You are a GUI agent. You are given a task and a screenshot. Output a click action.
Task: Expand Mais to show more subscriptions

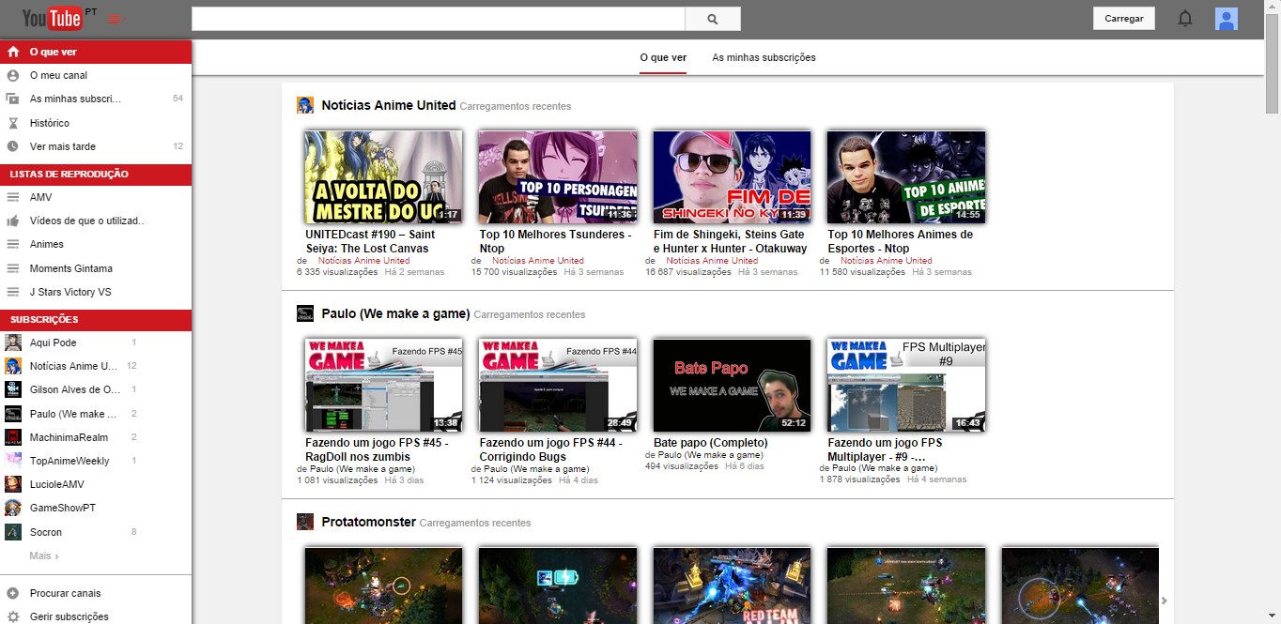pos(44,556)
